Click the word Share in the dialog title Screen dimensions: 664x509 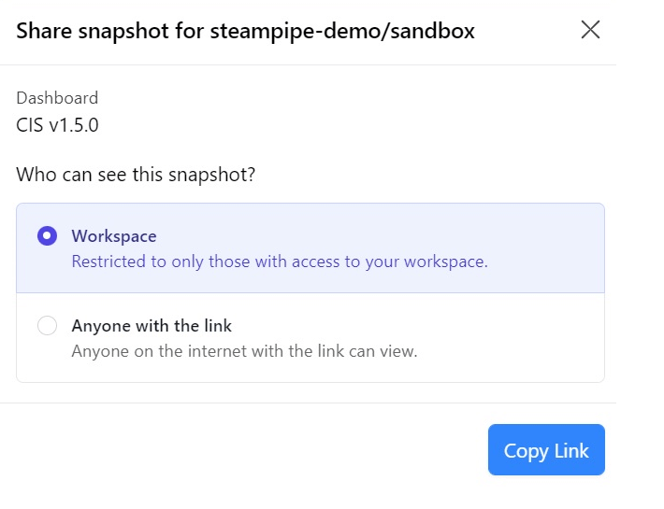(x=44, y=31)
